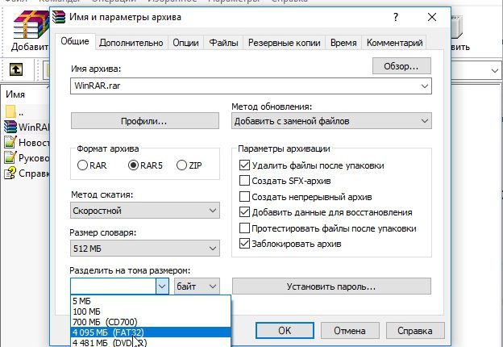Click Установить пароль... button
503x347 pixels.
(x=331, y=286)
